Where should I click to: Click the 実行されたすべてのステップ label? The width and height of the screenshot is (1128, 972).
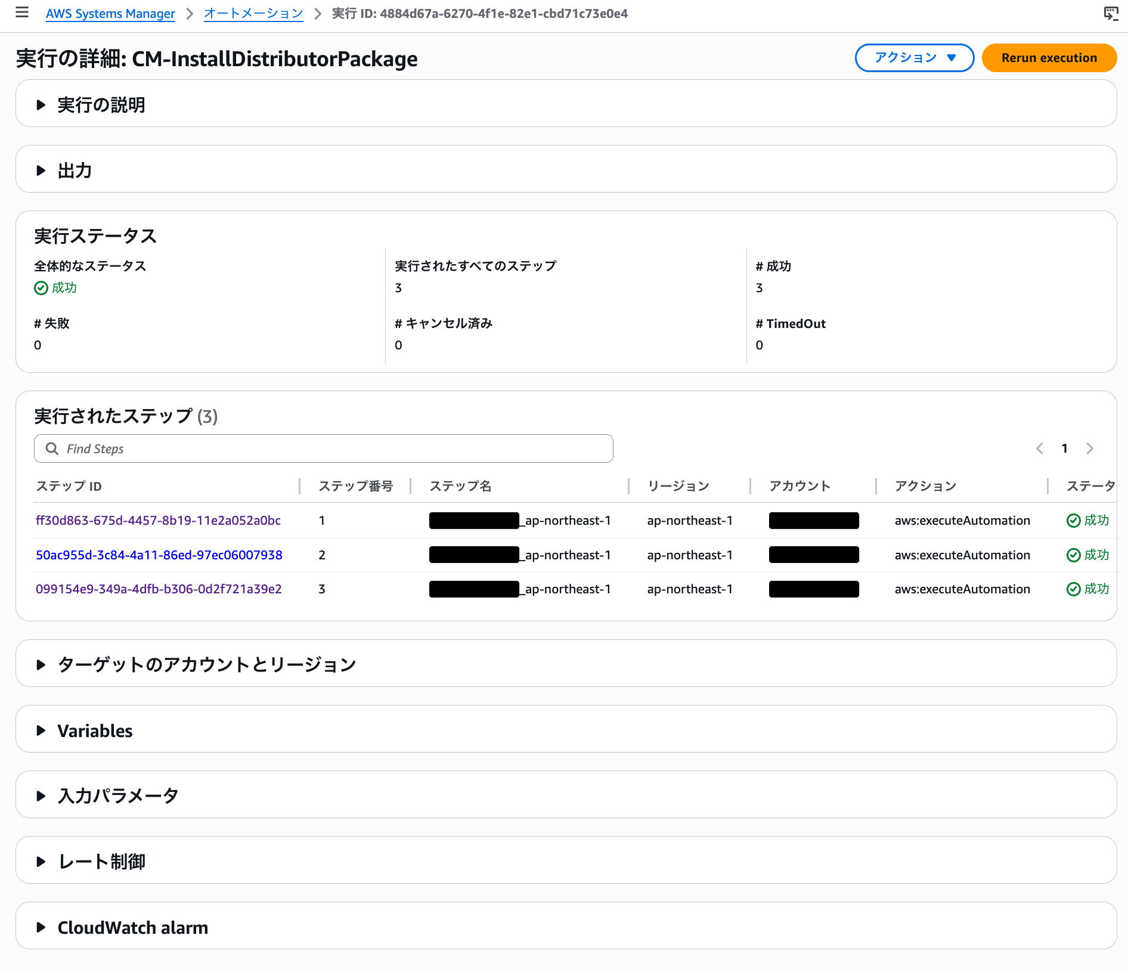click(475, 266)
